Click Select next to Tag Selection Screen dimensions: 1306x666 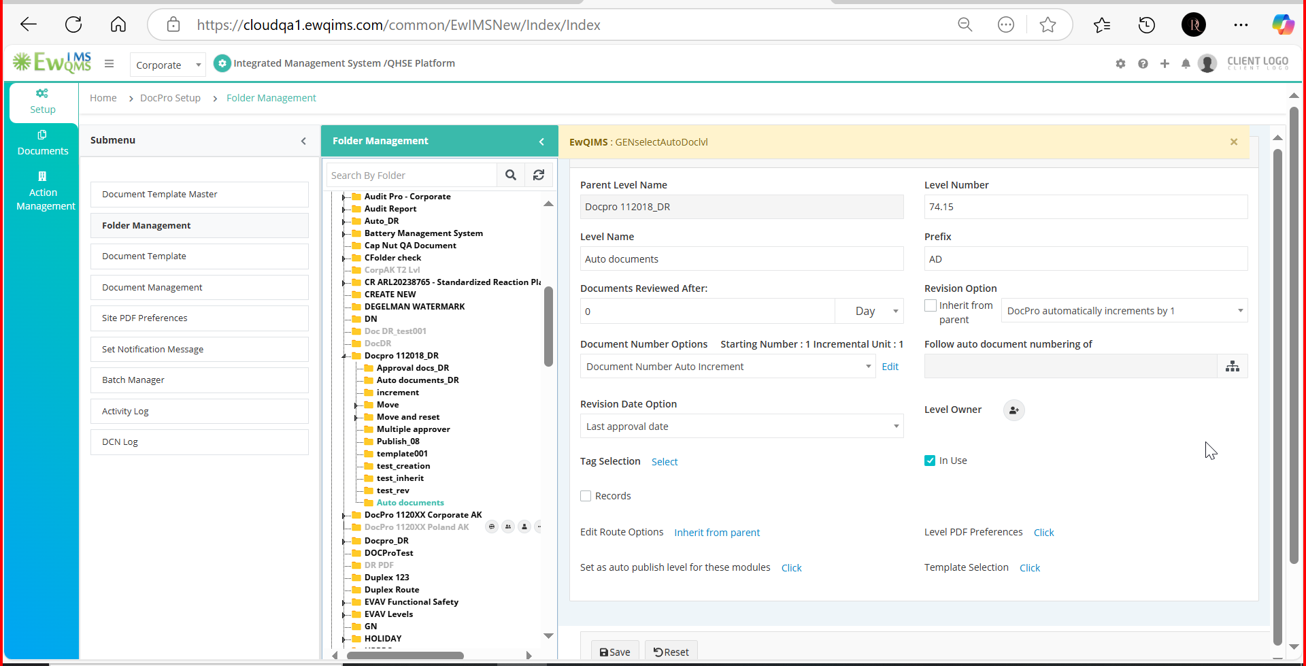tap(665, 462)
